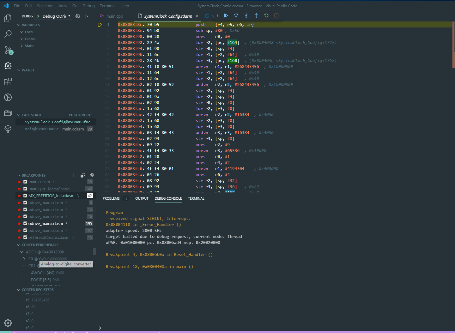Open the Terminal menu
455x333 pixels.
click(x=107, y=6)
